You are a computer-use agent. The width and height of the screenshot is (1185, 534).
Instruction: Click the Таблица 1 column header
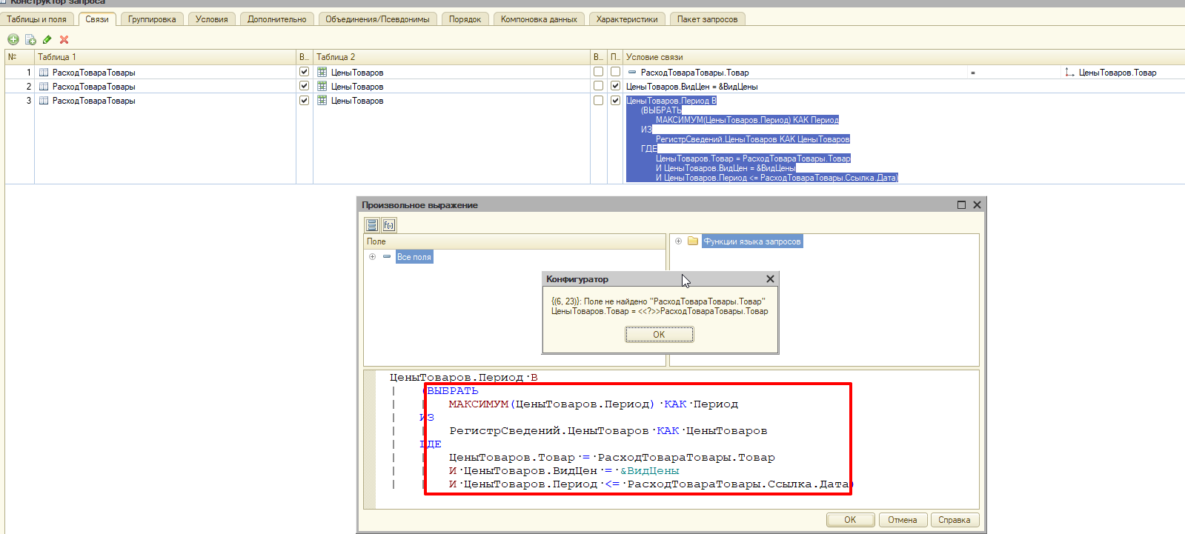(165, 57)
